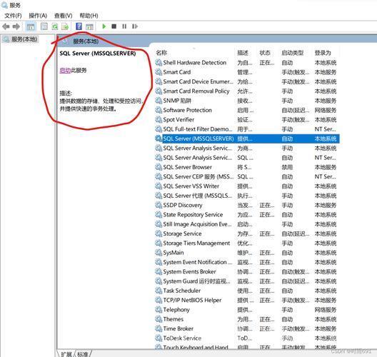Screen dimensions: 377x357
Task: Click the green Start Service play icon
Action: point(104,26)
